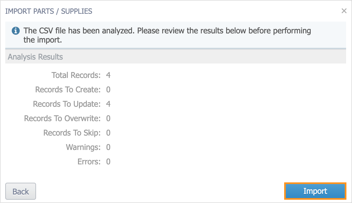352x203 pixels.
Task: Click the Records To Create label
Action: tap(68, 89)
